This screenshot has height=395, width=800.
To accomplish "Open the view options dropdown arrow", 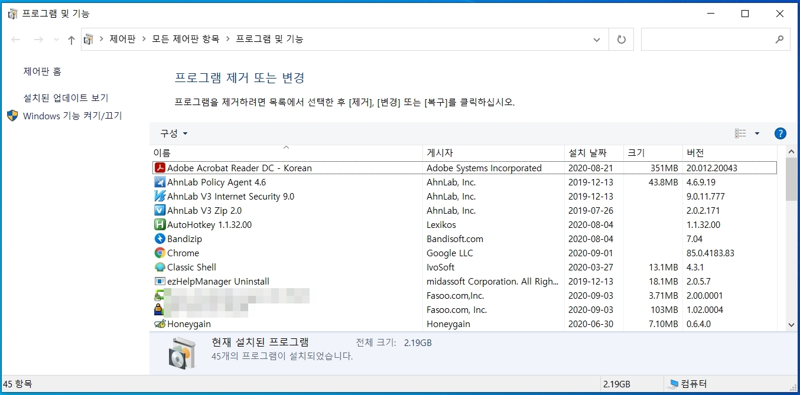I will click(757, 133).
